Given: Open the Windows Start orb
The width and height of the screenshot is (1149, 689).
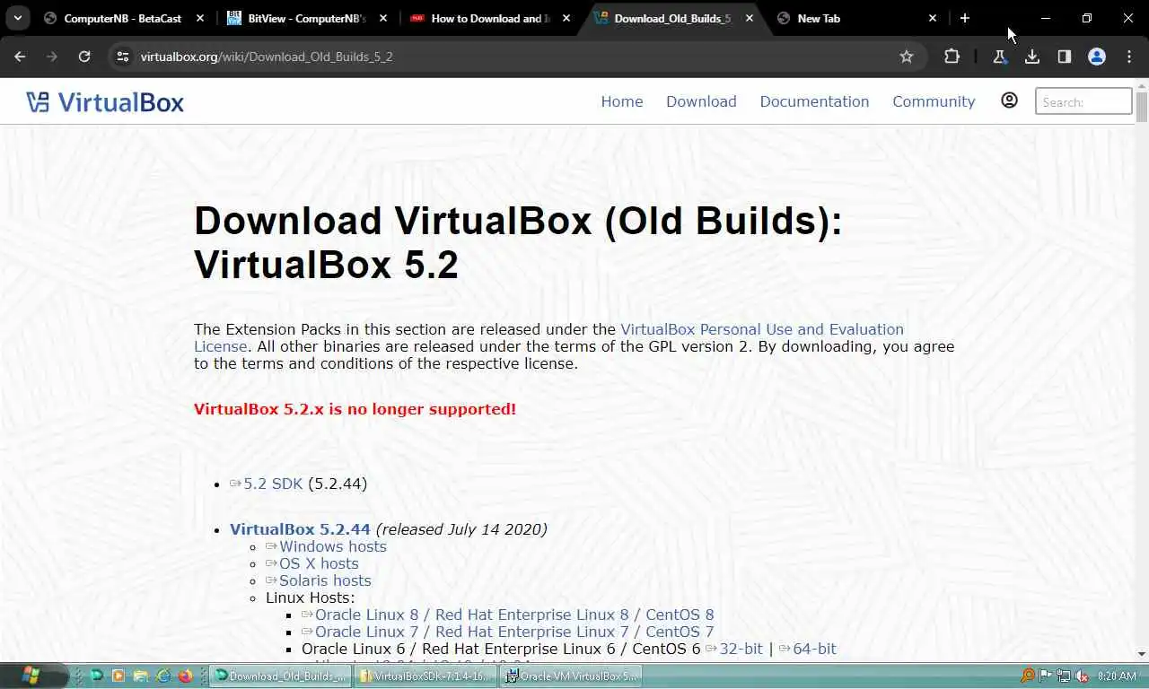Looking at the screenshot, I should pyautogui.click(x=30, y=676).
